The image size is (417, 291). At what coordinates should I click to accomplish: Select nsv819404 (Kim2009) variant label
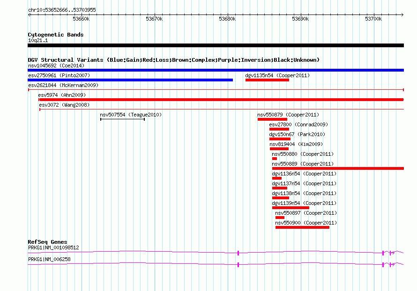[296, 144]
